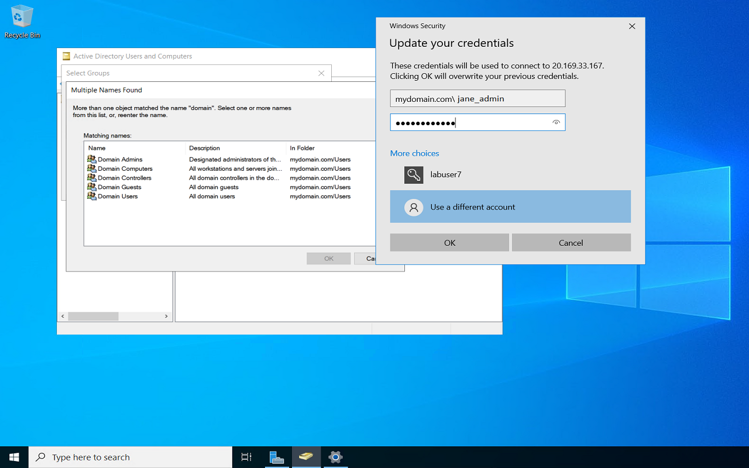Close the Select Groups dialog
Screen dimensions: 749x468
[x=321, y=73]
